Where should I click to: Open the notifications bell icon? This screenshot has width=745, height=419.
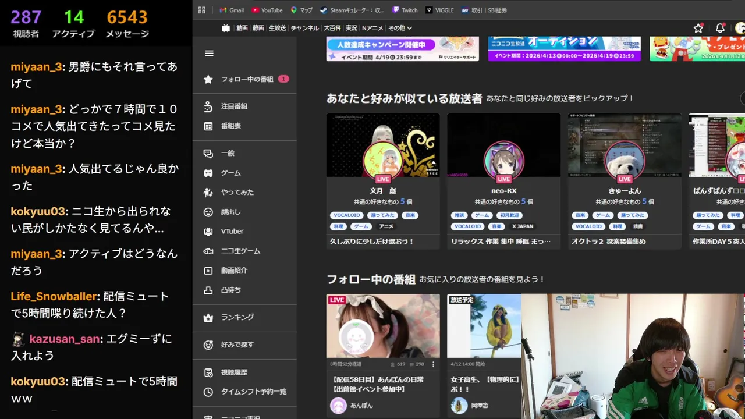coord(720,28)
